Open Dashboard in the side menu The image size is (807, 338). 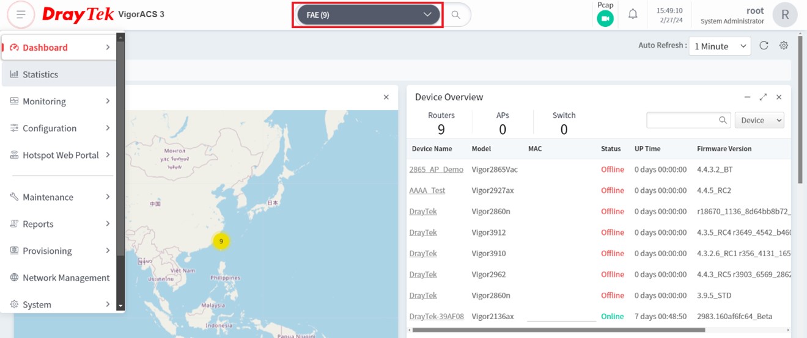point(59,47)
